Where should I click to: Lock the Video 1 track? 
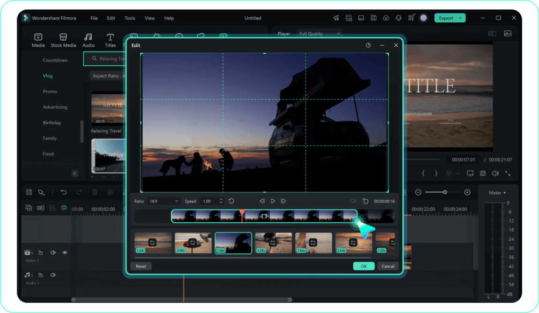[41, 253]
